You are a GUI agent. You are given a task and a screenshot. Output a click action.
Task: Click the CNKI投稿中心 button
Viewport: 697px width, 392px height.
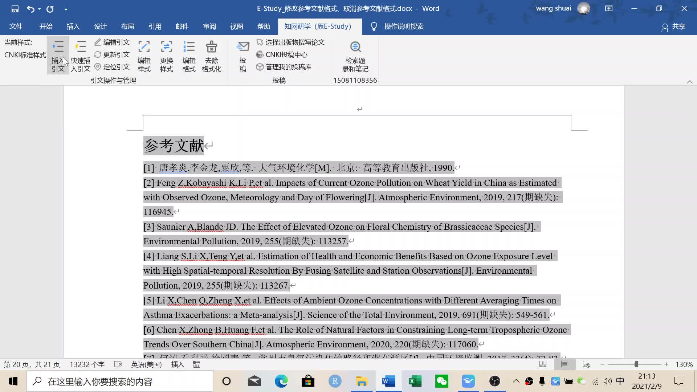tap(286, 54)
